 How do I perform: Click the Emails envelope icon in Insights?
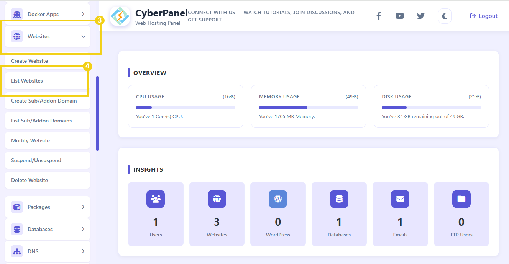400,199
